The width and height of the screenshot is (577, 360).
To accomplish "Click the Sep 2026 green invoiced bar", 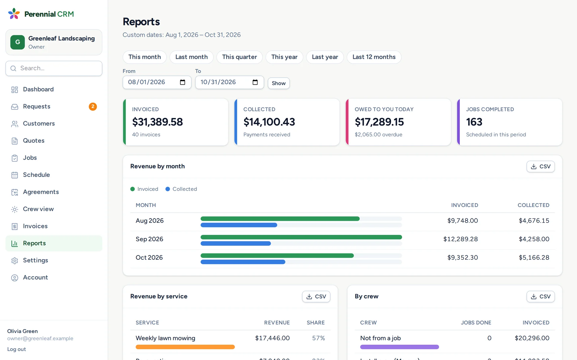I will (x=301, y=237).
